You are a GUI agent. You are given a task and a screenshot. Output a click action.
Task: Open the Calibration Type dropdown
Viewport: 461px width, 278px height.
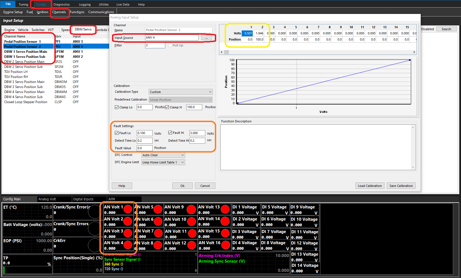(180, 92)
